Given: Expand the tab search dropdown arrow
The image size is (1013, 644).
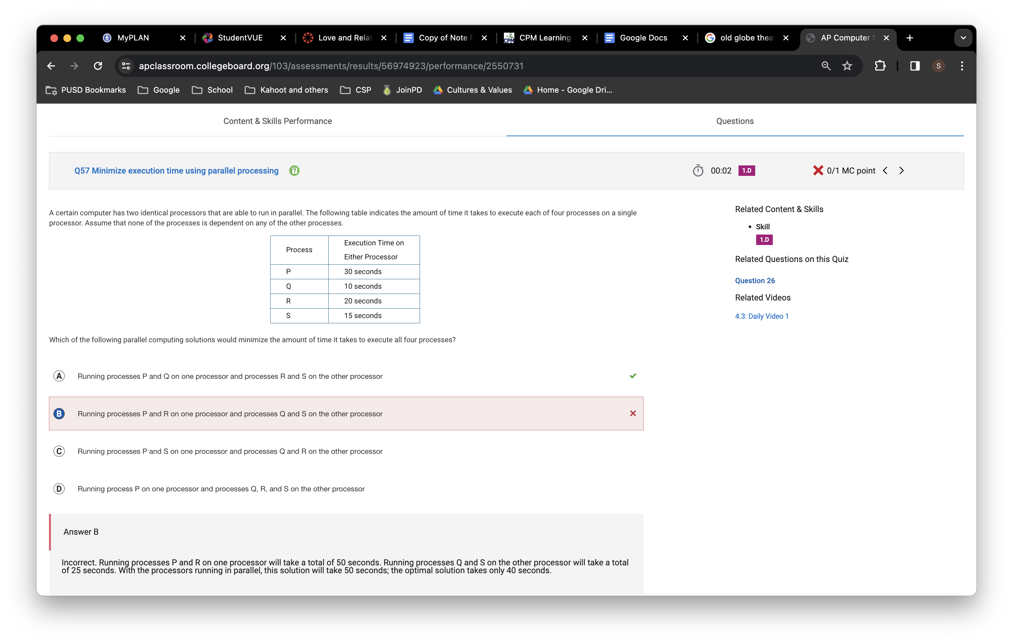Looking at the screenshot, I should pyautogui.click(x=963, y=38).
